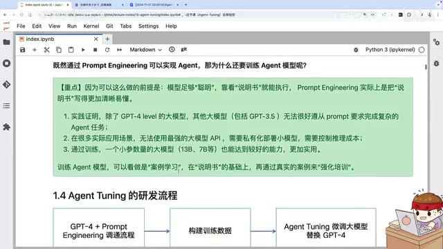Open the browser three-dot menu
Screen dimensions: 443x249
tap(438, 15)
